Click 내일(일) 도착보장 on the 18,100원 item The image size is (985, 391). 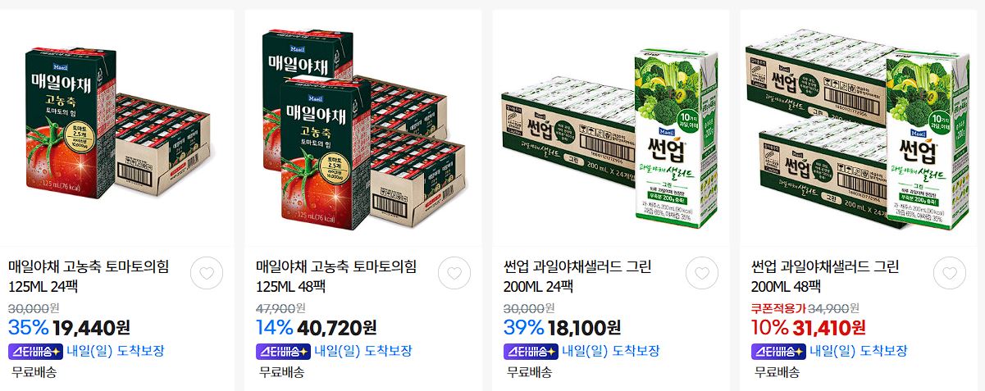[x=611, y=351]
